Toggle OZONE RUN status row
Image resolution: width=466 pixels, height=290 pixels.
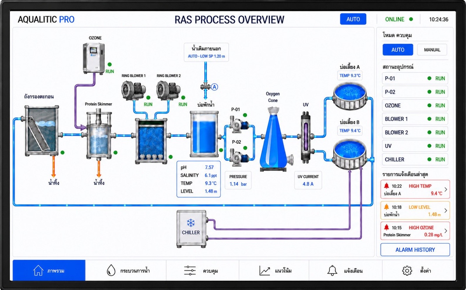pos(415,105)
